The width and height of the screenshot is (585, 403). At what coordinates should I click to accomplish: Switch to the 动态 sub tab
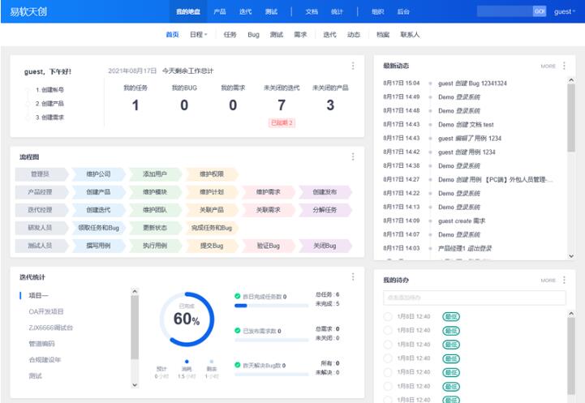click(354, 35)
